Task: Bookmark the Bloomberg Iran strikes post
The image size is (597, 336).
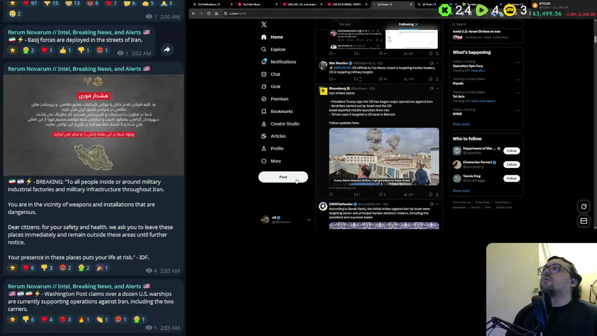Action: pyautogui.click(x=430, y=195)
